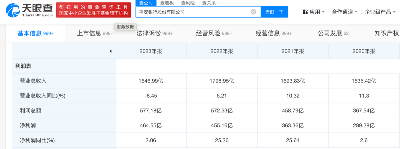Switch to the 查老板 search tab
The height and width of the screenshot is (149, 400).
coord(167,3)
